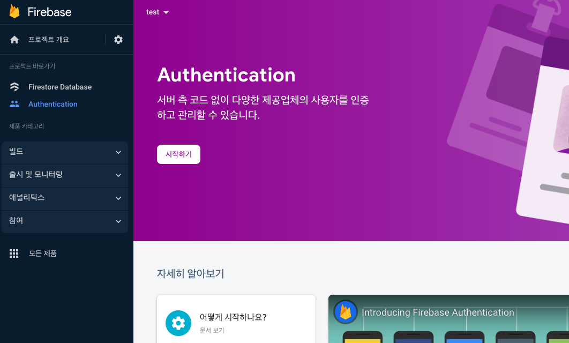Image resolution: width=569 pixels, height=343 pixels.
Task: Expand the 애널리틱스 category
Action: coord(65,198)
